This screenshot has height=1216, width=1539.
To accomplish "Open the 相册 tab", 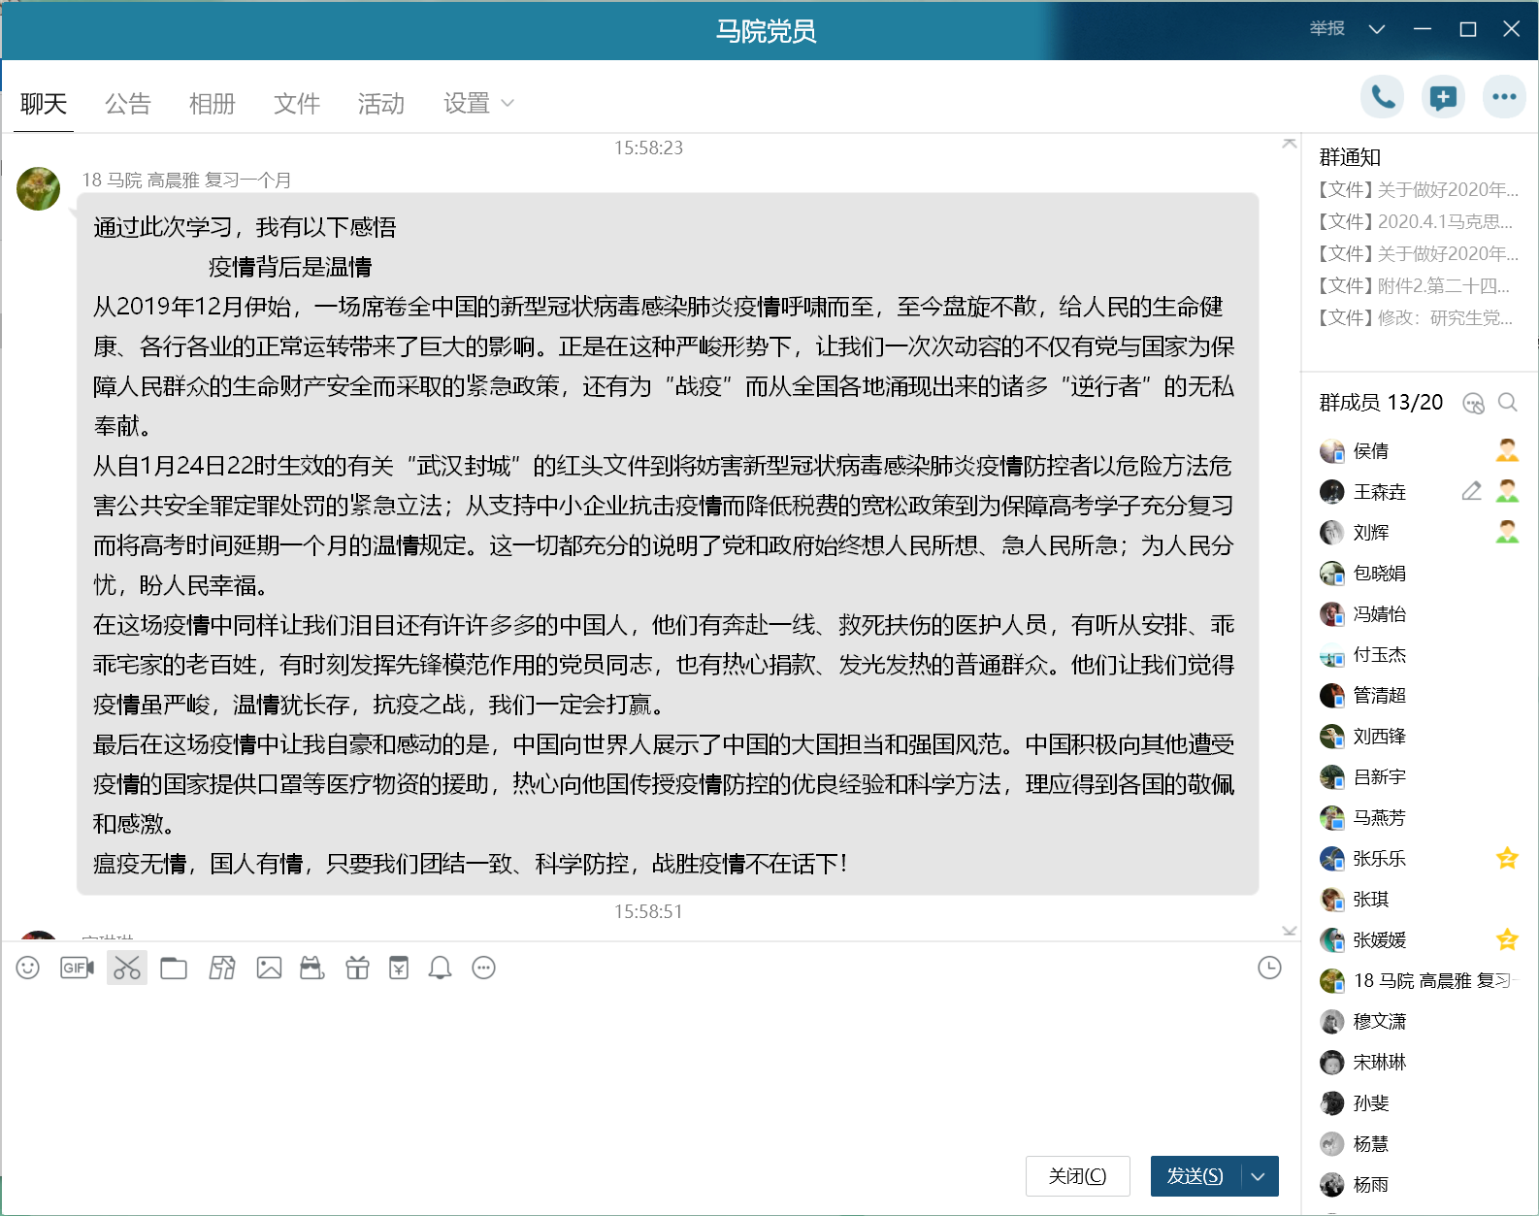I will [x=213, y=104].
